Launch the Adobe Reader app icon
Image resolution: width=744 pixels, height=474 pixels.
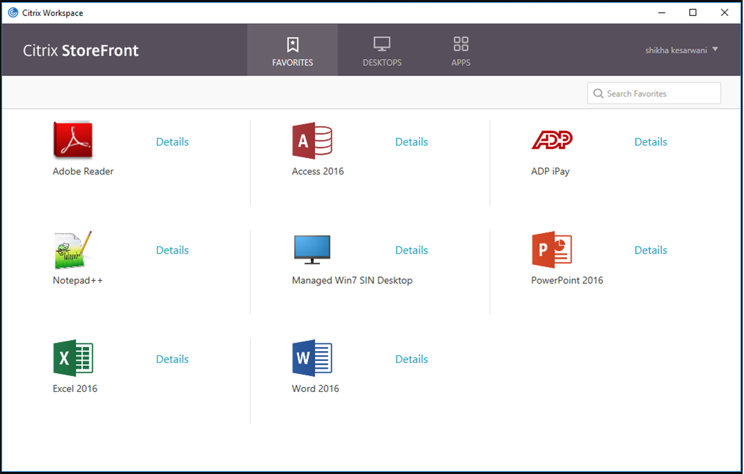tap(73, 141)
